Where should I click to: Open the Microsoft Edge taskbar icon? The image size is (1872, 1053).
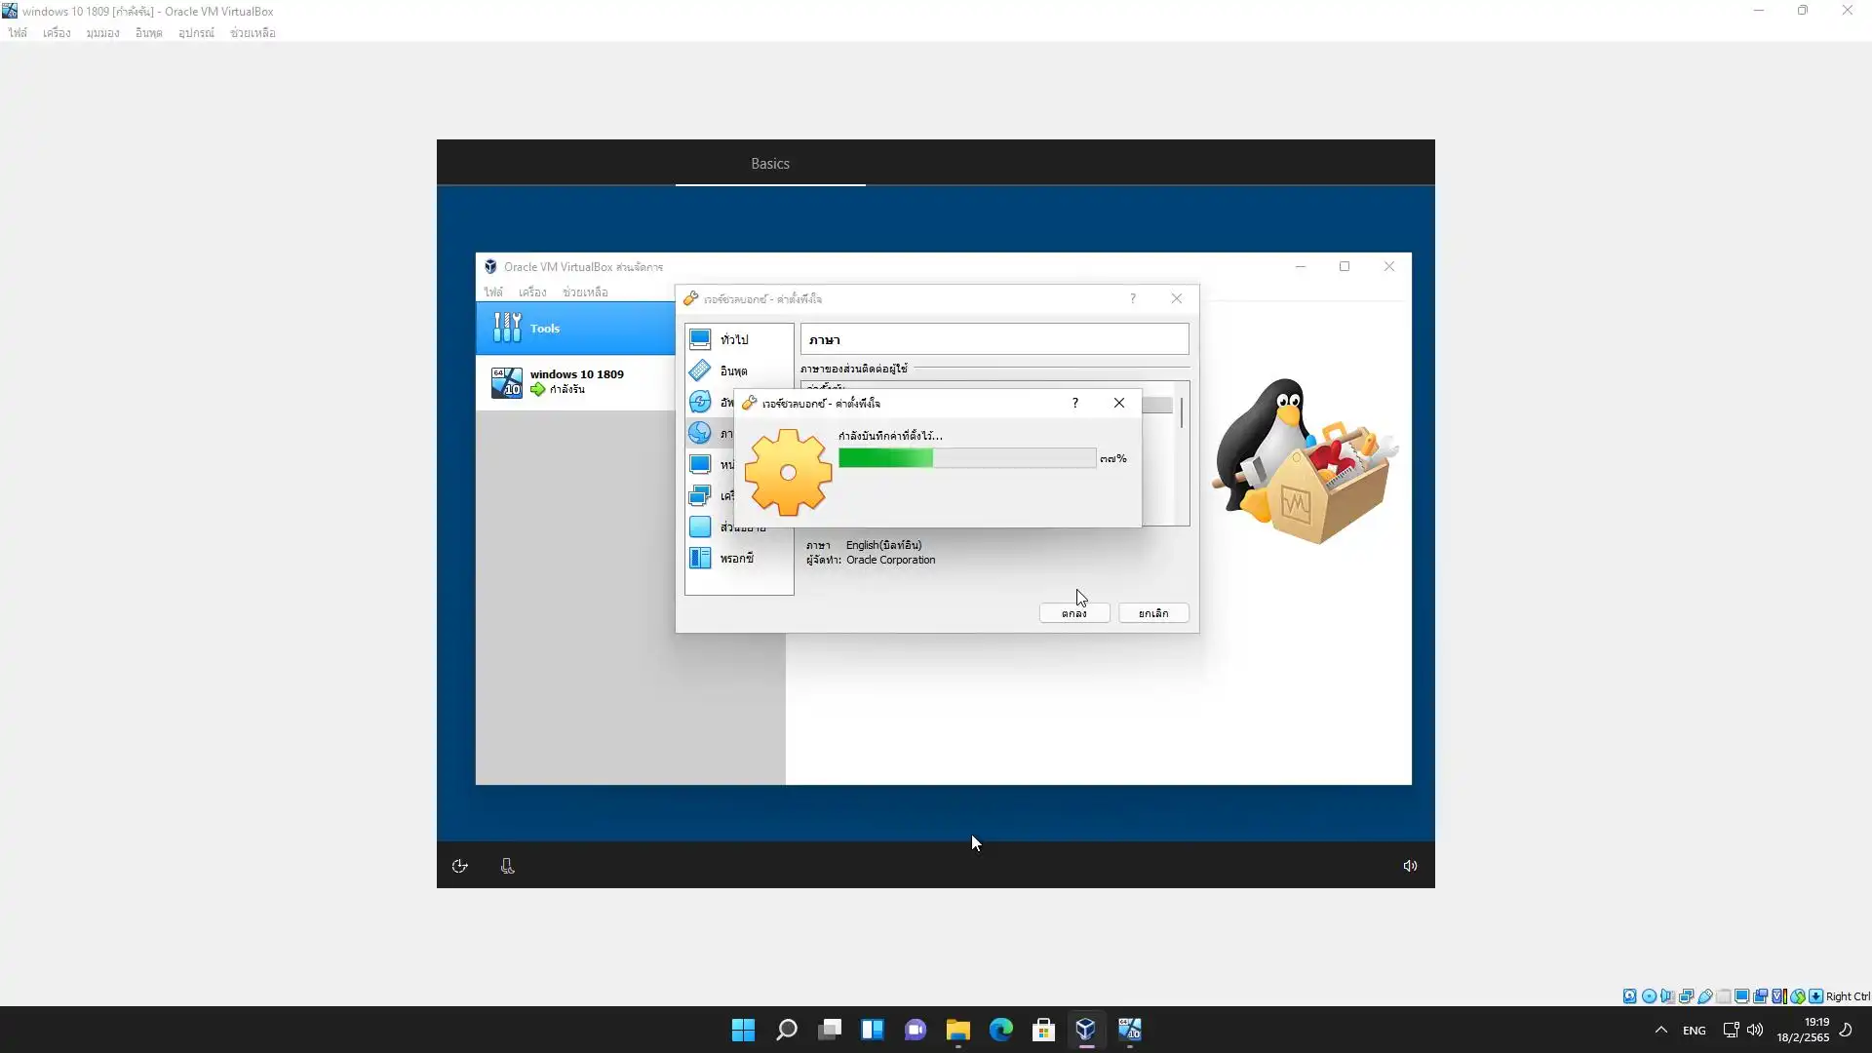coord(1000,1030)
